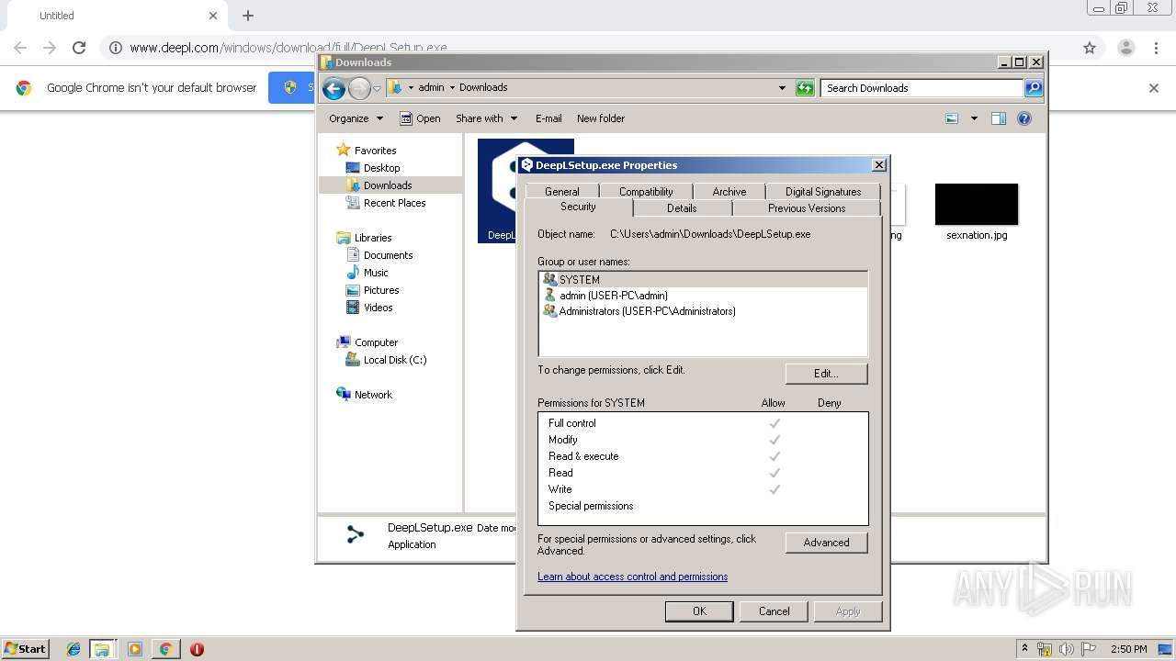Open recent pages dropdown arrow
The image size is (1176, 661).
[377, 89]
